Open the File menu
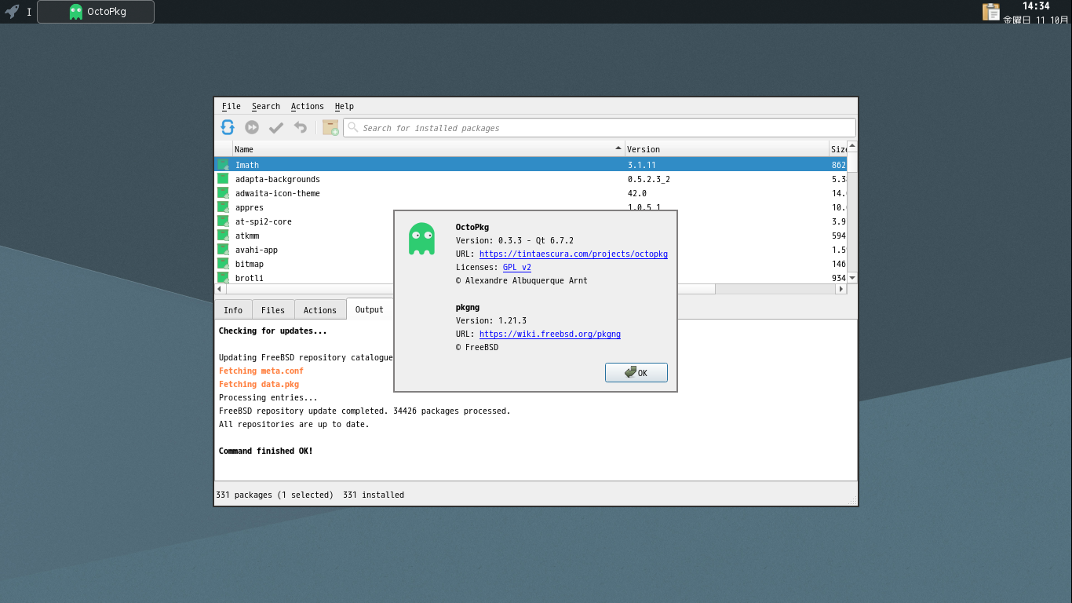Viewport: 1072px width, 603px height. coord(231,107)
